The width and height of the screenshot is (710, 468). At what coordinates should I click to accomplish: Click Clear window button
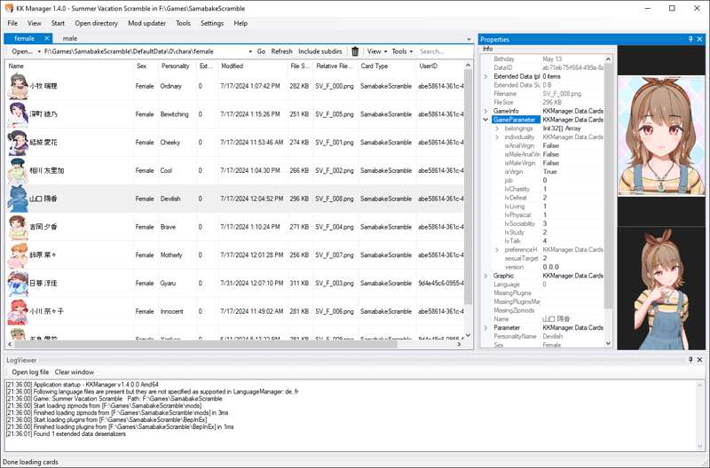75,372
